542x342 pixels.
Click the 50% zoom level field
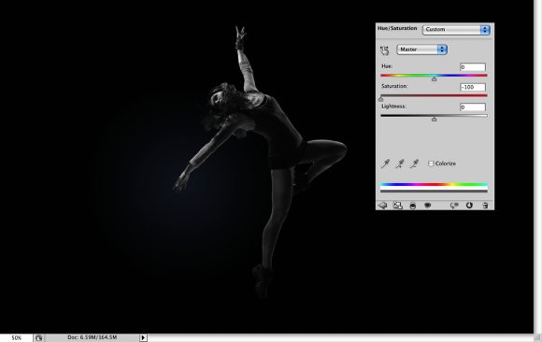[16, 338]
